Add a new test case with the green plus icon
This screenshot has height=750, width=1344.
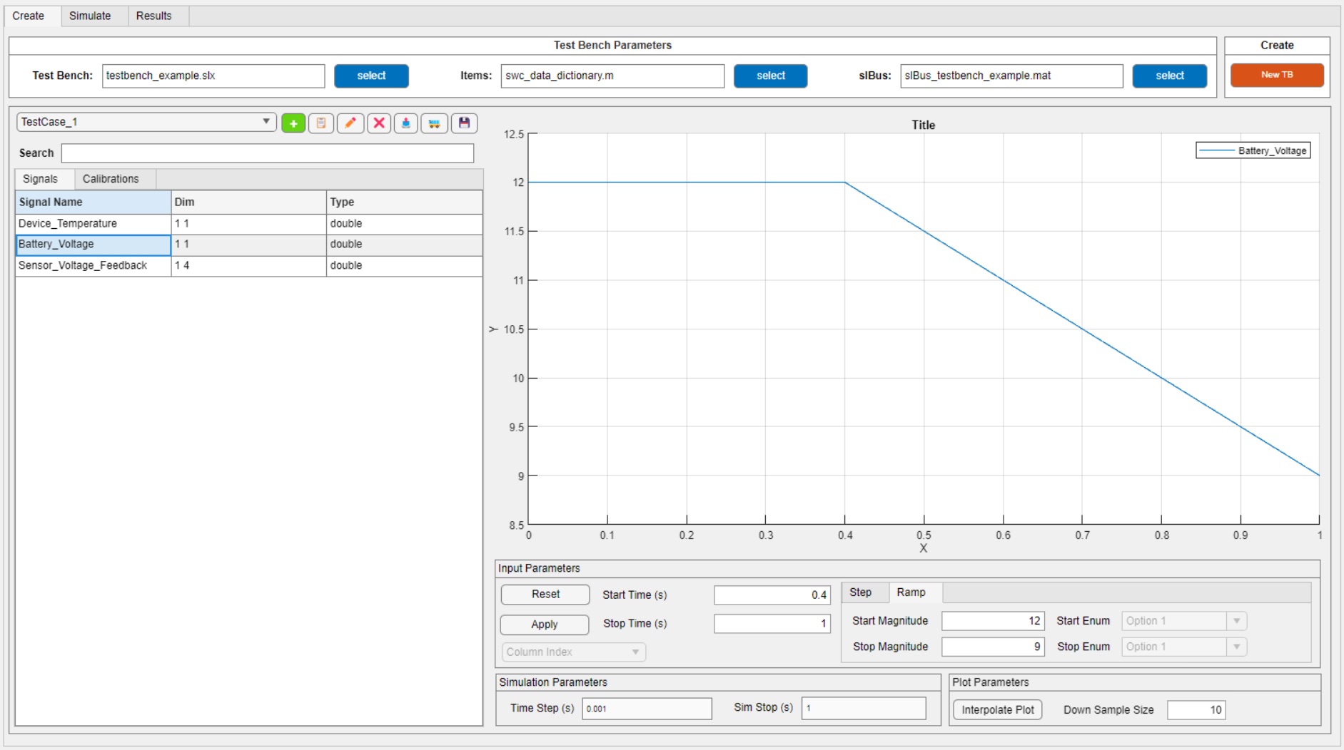point(293,123)
